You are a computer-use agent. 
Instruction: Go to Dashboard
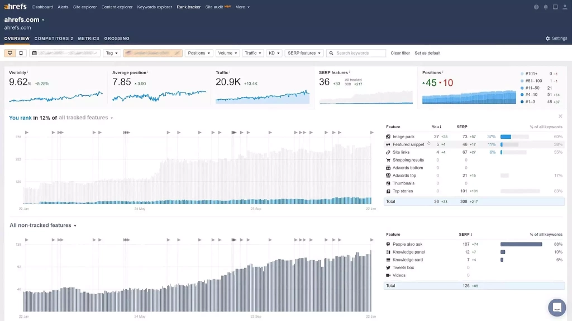tap(42, 7)
